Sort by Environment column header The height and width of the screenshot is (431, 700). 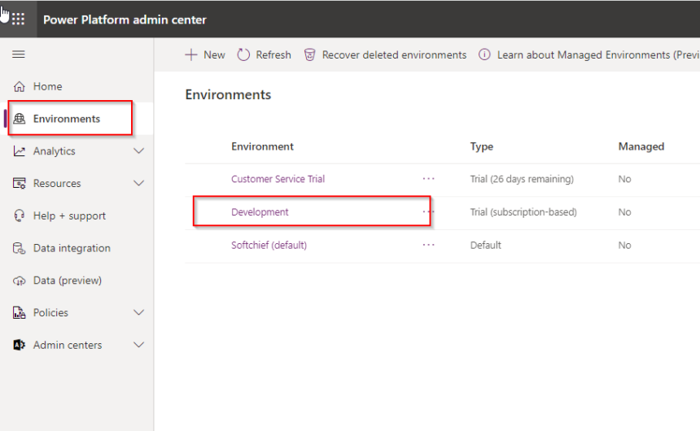pos(262,146)
